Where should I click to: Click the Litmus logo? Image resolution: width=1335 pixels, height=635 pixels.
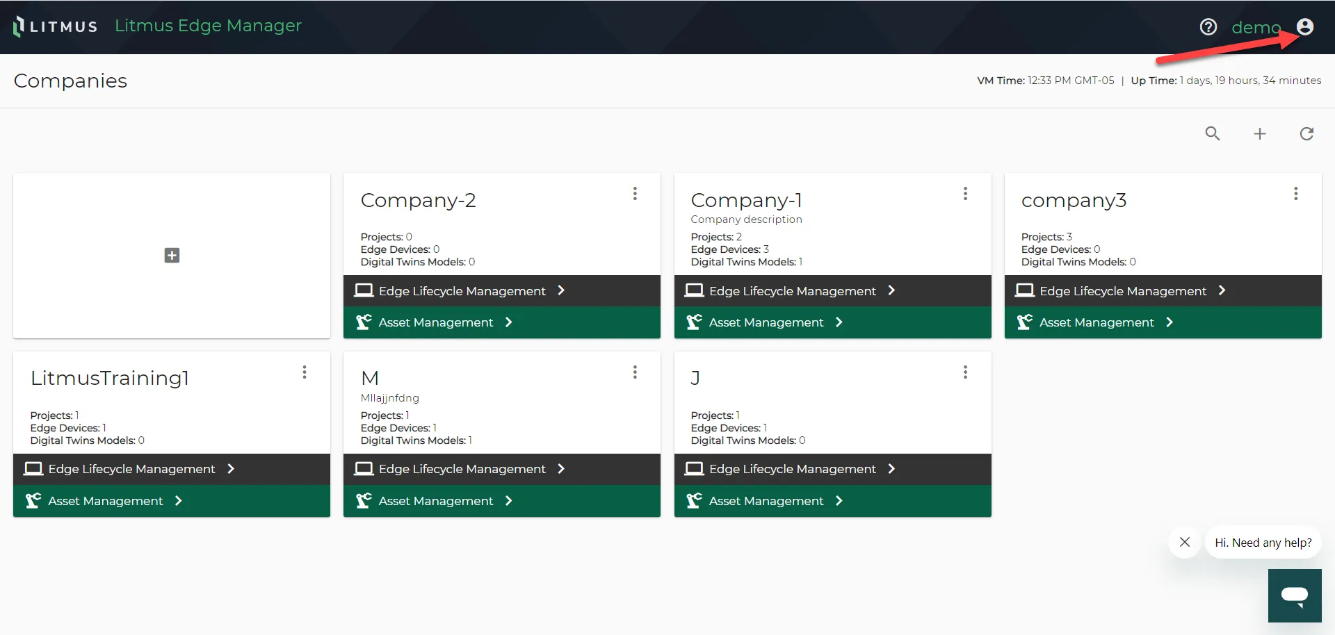(55, 26)
